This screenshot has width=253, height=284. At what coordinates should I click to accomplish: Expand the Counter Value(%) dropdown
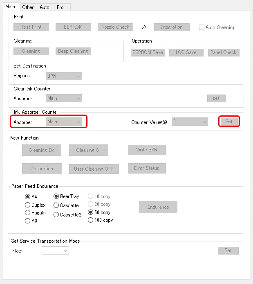pyautogui.click(x=190, y=122)
